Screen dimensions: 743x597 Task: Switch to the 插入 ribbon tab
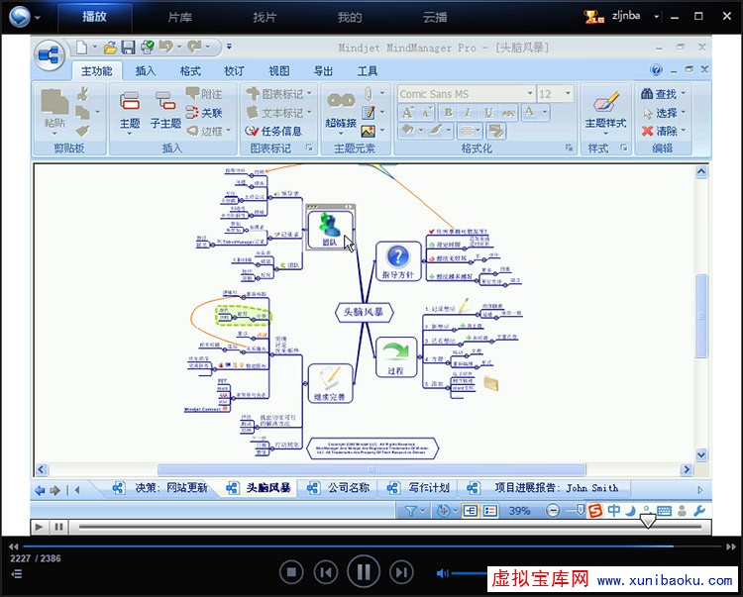pyautogui.click(x=146, y=71)
